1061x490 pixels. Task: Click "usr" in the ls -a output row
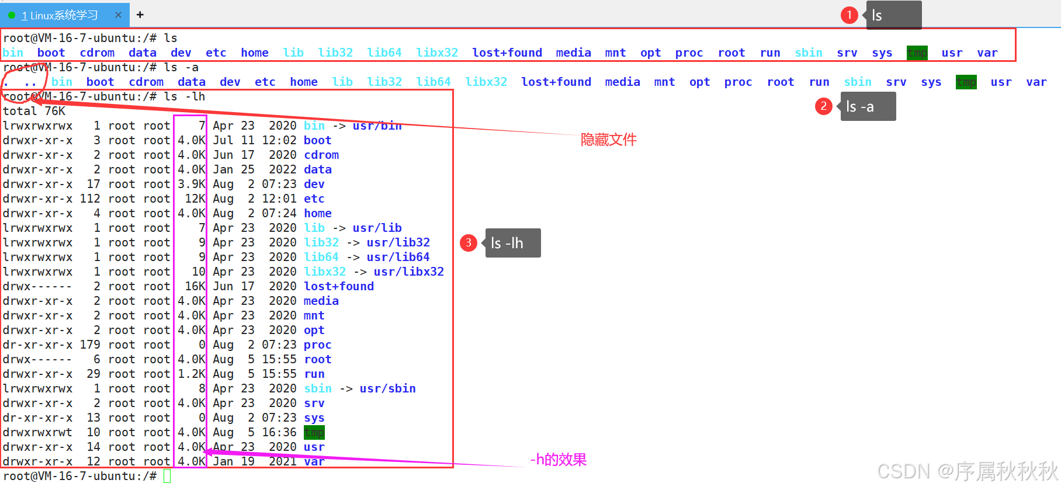coord(1001,82)
